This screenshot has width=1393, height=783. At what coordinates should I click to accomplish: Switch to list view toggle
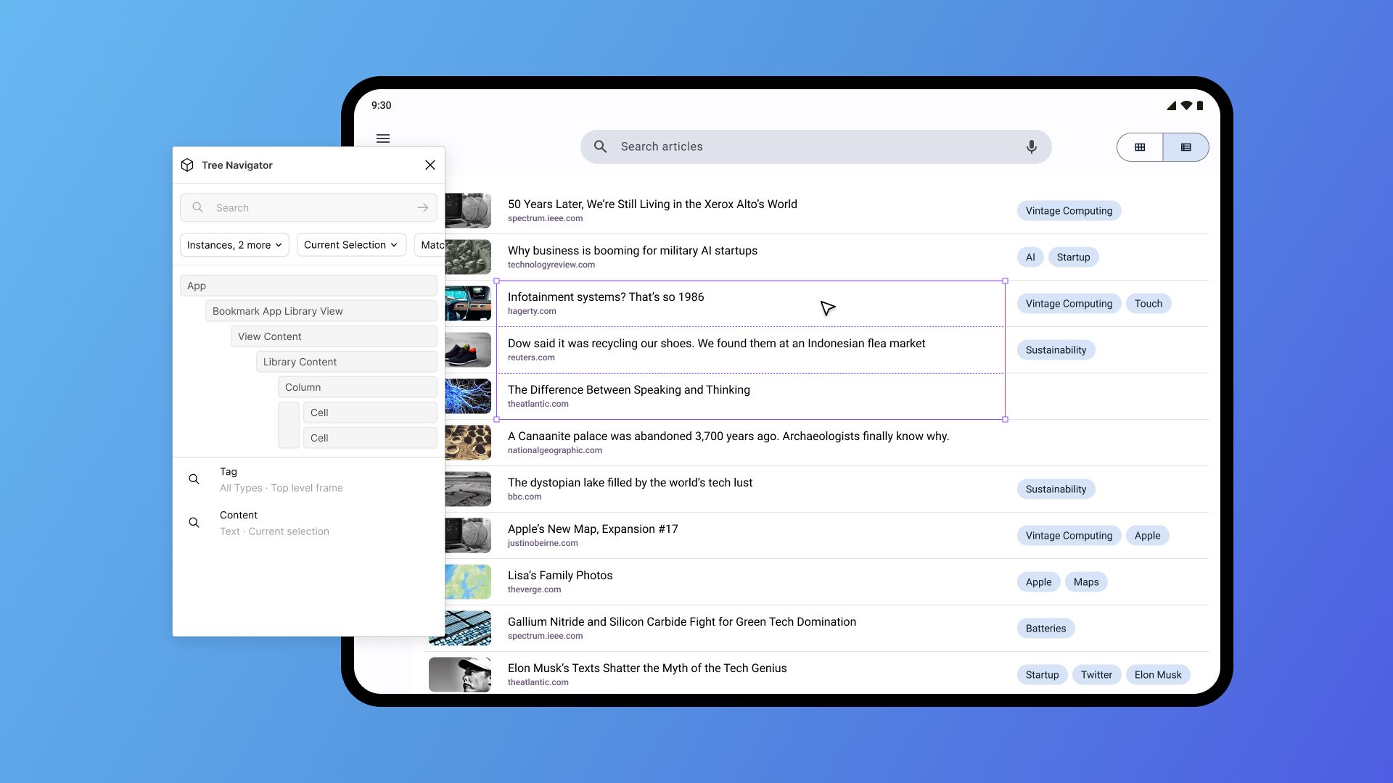(1186, 147)
